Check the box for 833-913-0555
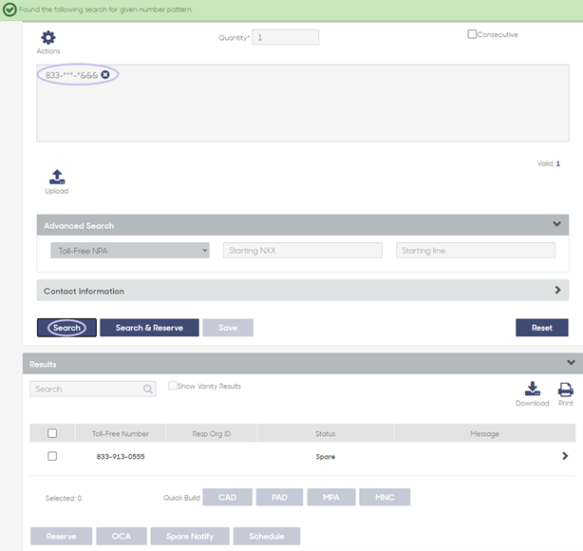The image size is (583, 551). pyautogui.click(x=52, y=456)
